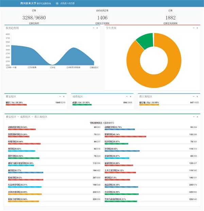Click the 学院报到状态 heading

click(x=102, y=123)
